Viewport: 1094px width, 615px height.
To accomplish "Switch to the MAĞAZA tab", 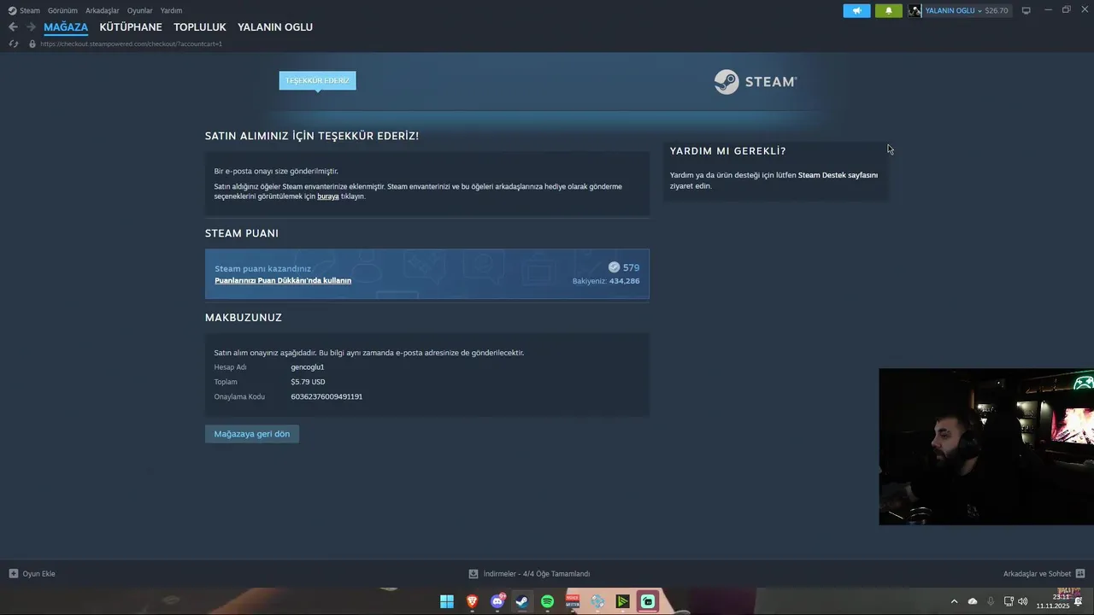I will tap(66, 27).
